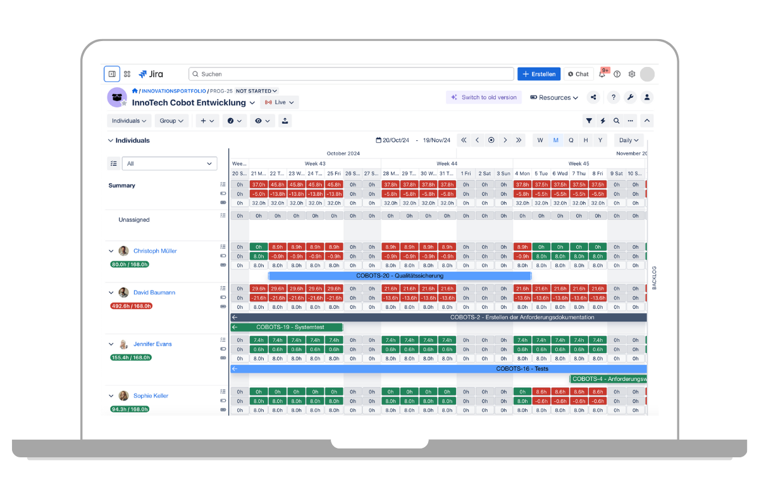This screenshot has height=499, width=759.
Task: Click the COBOTS-2 Erstellen der Anforderungsdokumentation bar
Action: [439, 317]
